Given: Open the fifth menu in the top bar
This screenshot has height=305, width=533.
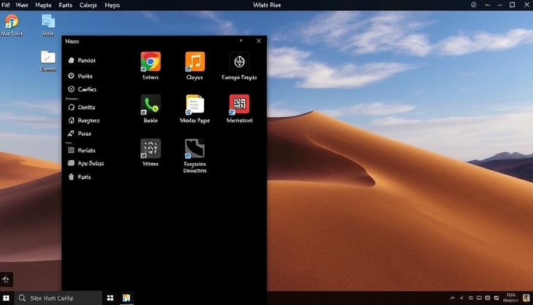Looking at the screenshot, I should pyautogui.click(x=88, y=5).
